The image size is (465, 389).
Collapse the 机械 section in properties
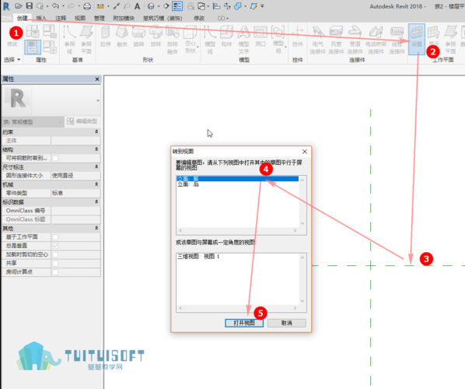coord(96,184)
